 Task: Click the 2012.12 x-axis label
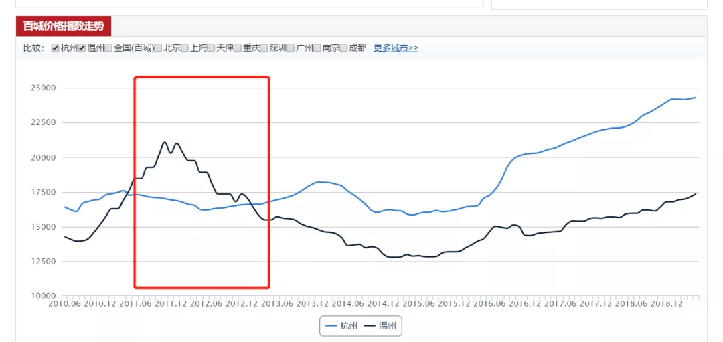pos(242,305)
